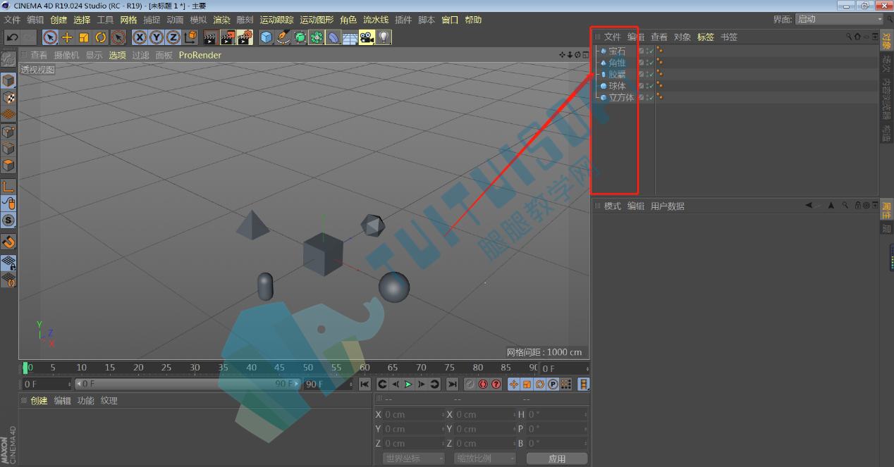Image resolution: width=894 pixels, height=467 pixels.
Task: Open the 用户数据 menu in the attribute panel
Action: [x=668, y=206]
